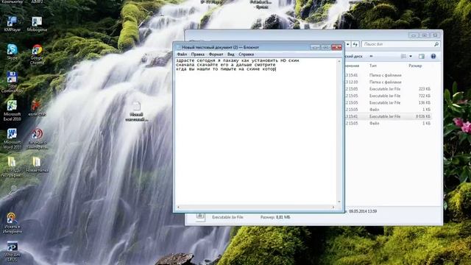Select the Новая папка folder on desktop
The image size is (471, 265).
click(37, 164)
